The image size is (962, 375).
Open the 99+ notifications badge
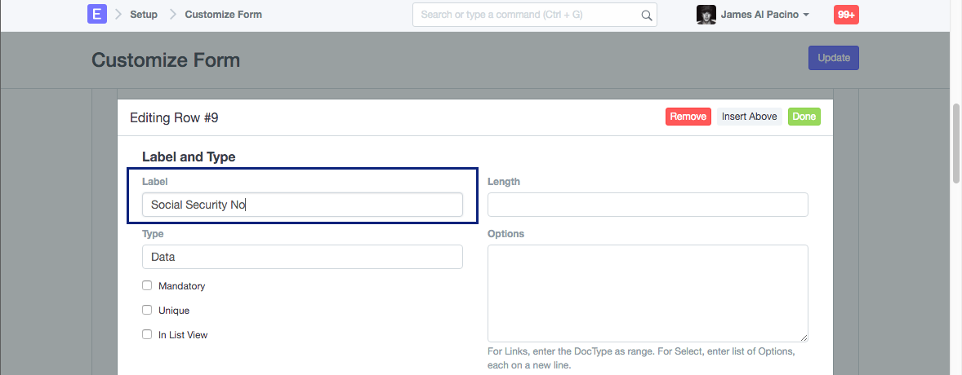click(x=845, y=15)
